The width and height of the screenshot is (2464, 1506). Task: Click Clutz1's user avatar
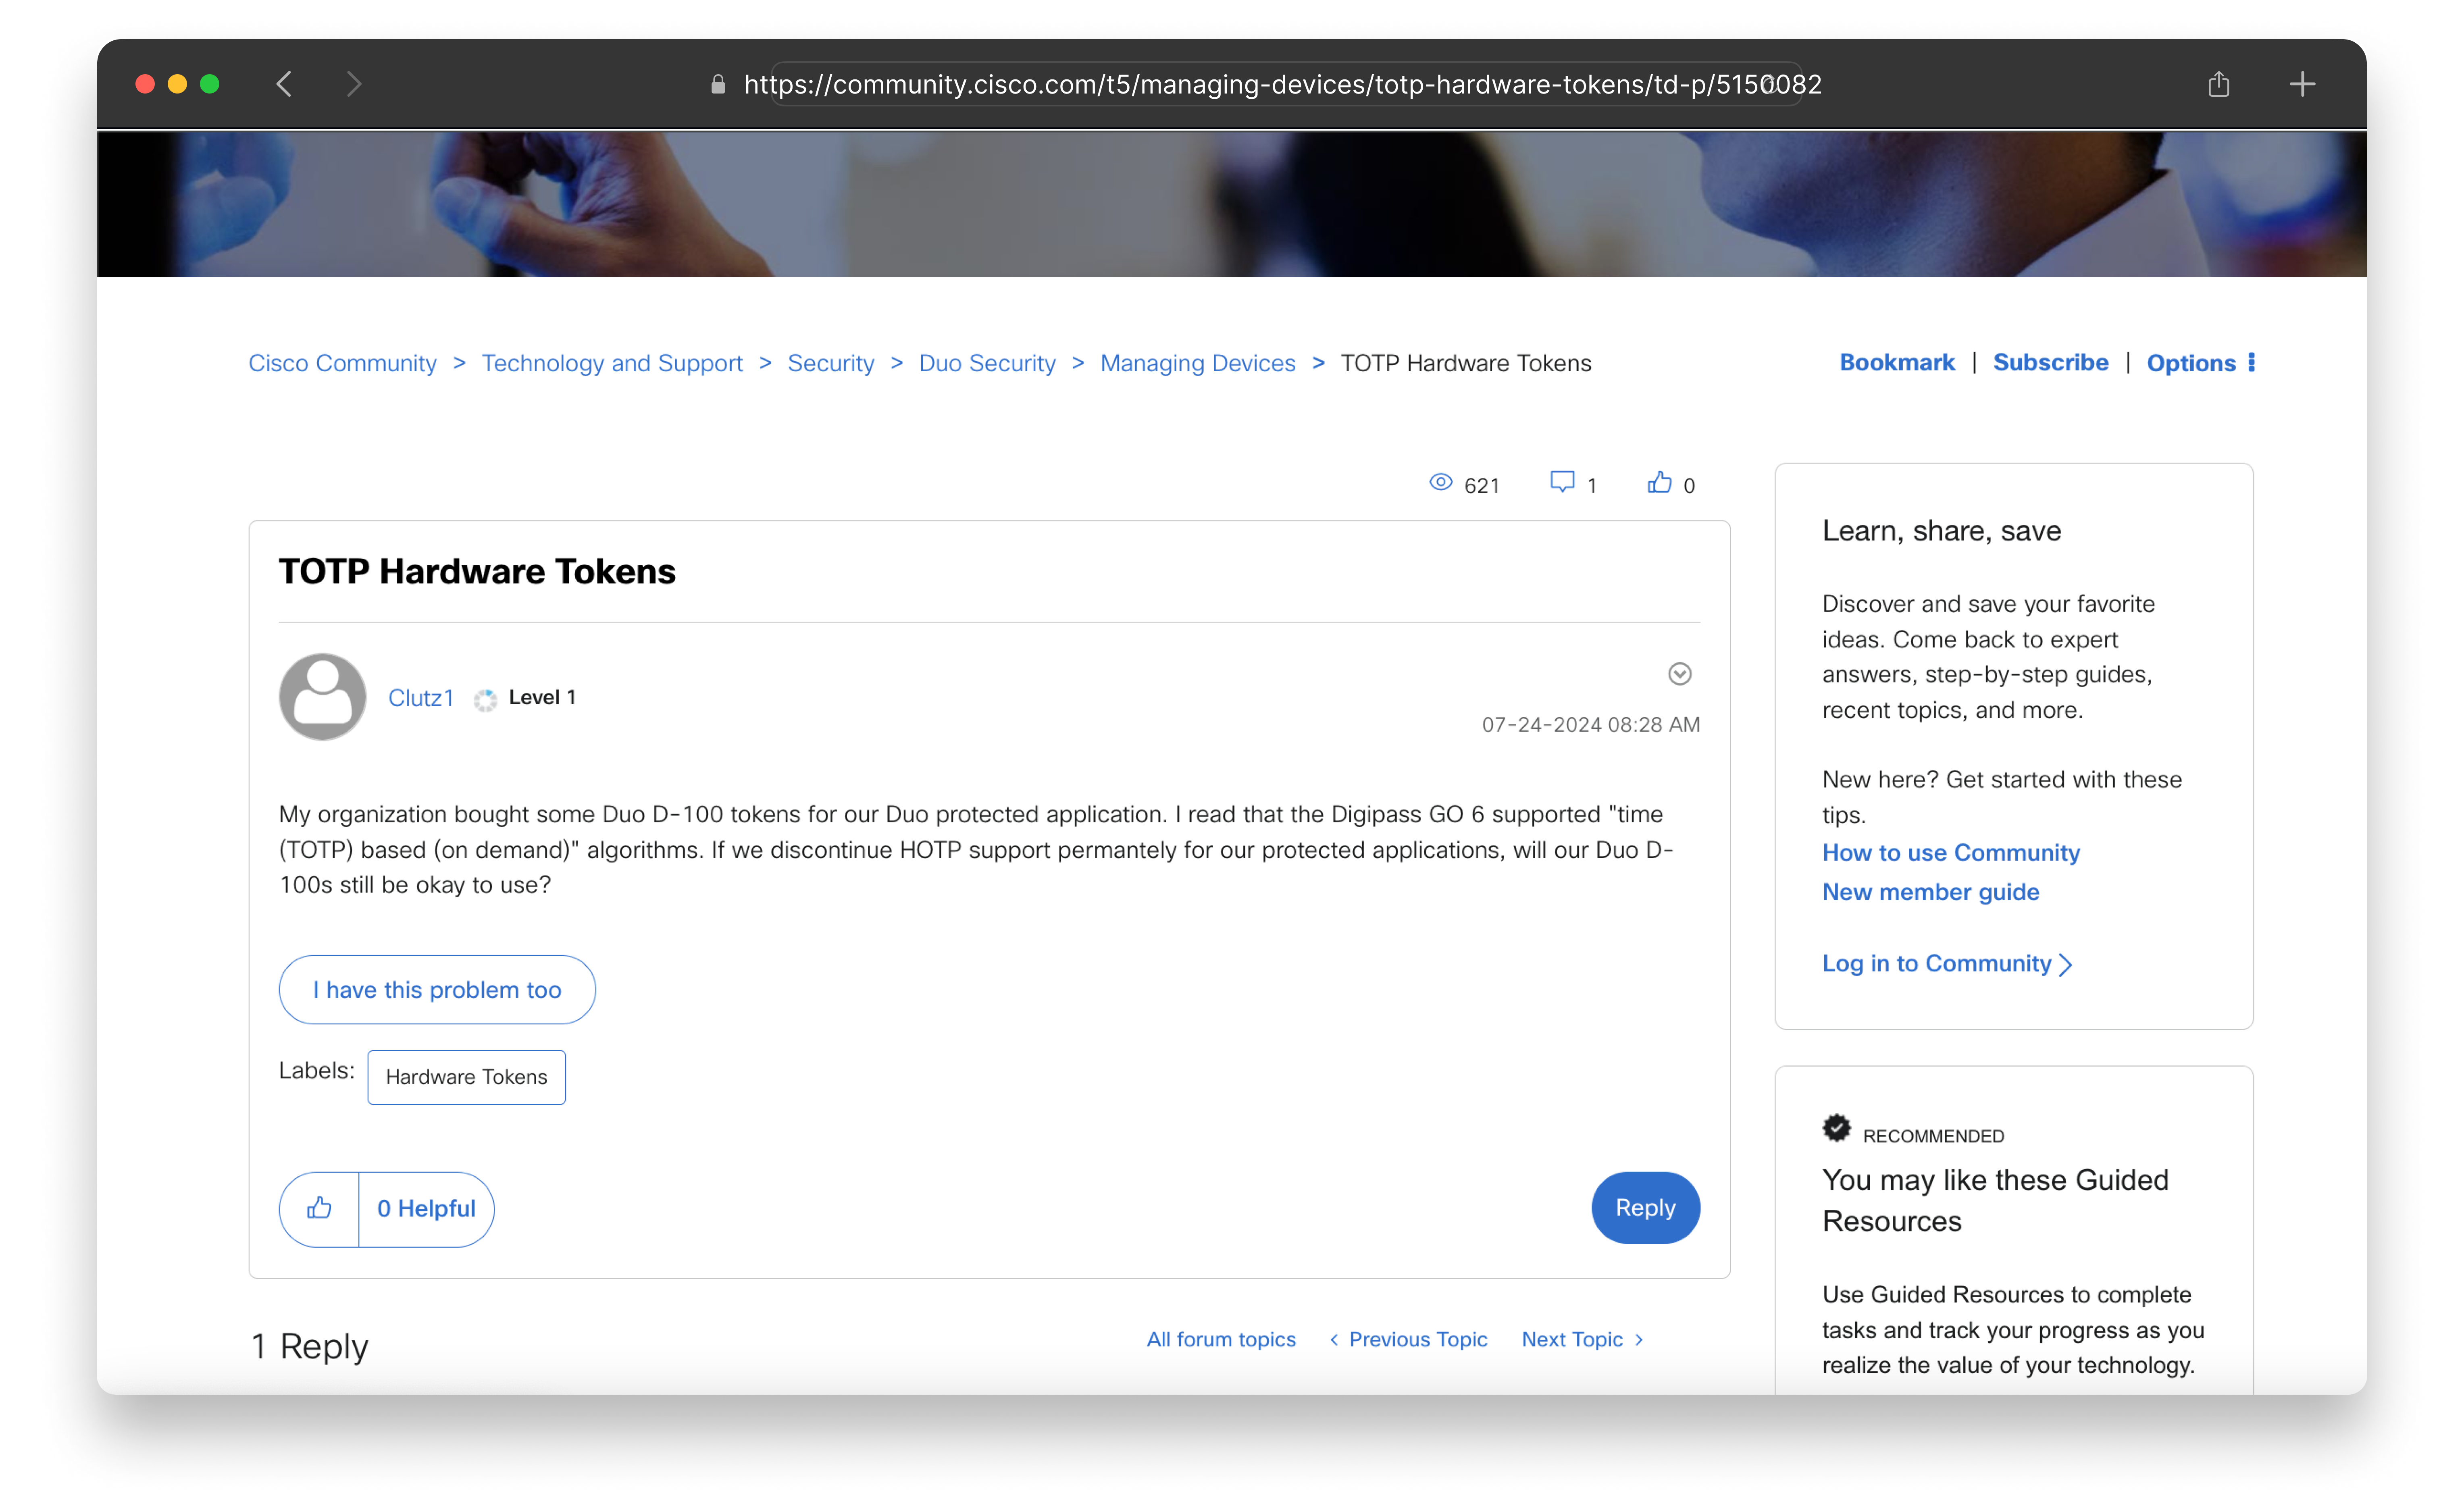pyautogui.click(x=322, y=697)
